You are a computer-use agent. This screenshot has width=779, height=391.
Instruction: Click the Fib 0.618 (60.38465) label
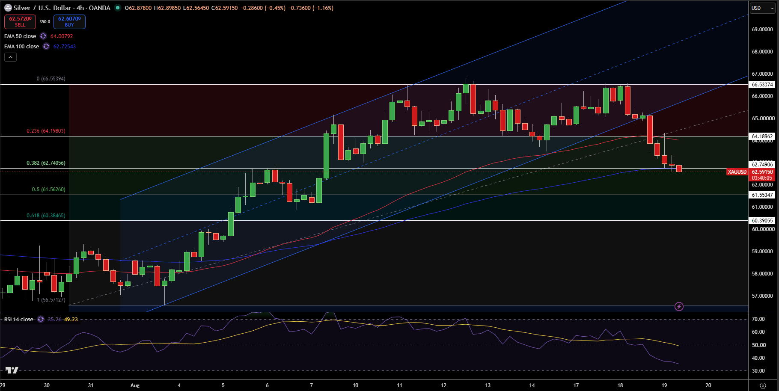46,216
